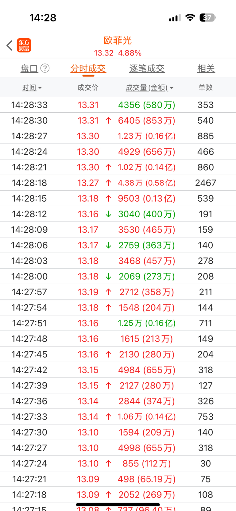Open the 东方财富 app logo
Screen dimensions: 236x511
click(24, 45)
